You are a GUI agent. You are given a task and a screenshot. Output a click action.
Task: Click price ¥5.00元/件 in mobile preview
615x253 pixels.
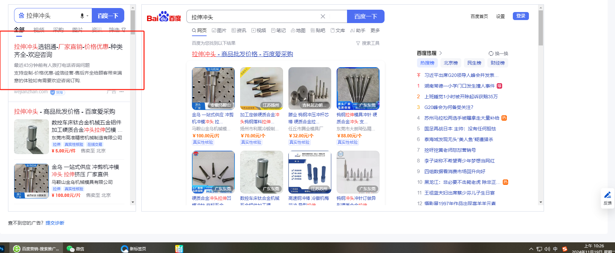click(x=64, y=151)
